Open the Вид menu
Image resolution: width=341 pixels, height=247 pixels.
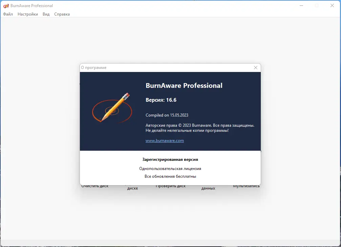[x=46, y=14]
